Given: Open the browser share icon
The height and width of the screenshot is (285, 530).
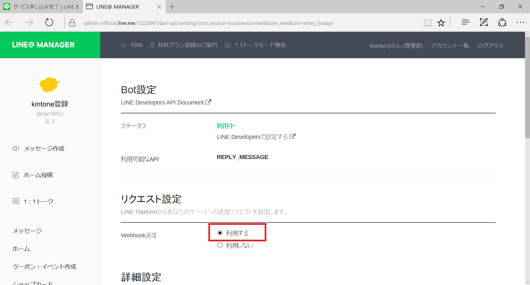Looking at the screenshot, I should pyautogui.click(x=502, y=22).
